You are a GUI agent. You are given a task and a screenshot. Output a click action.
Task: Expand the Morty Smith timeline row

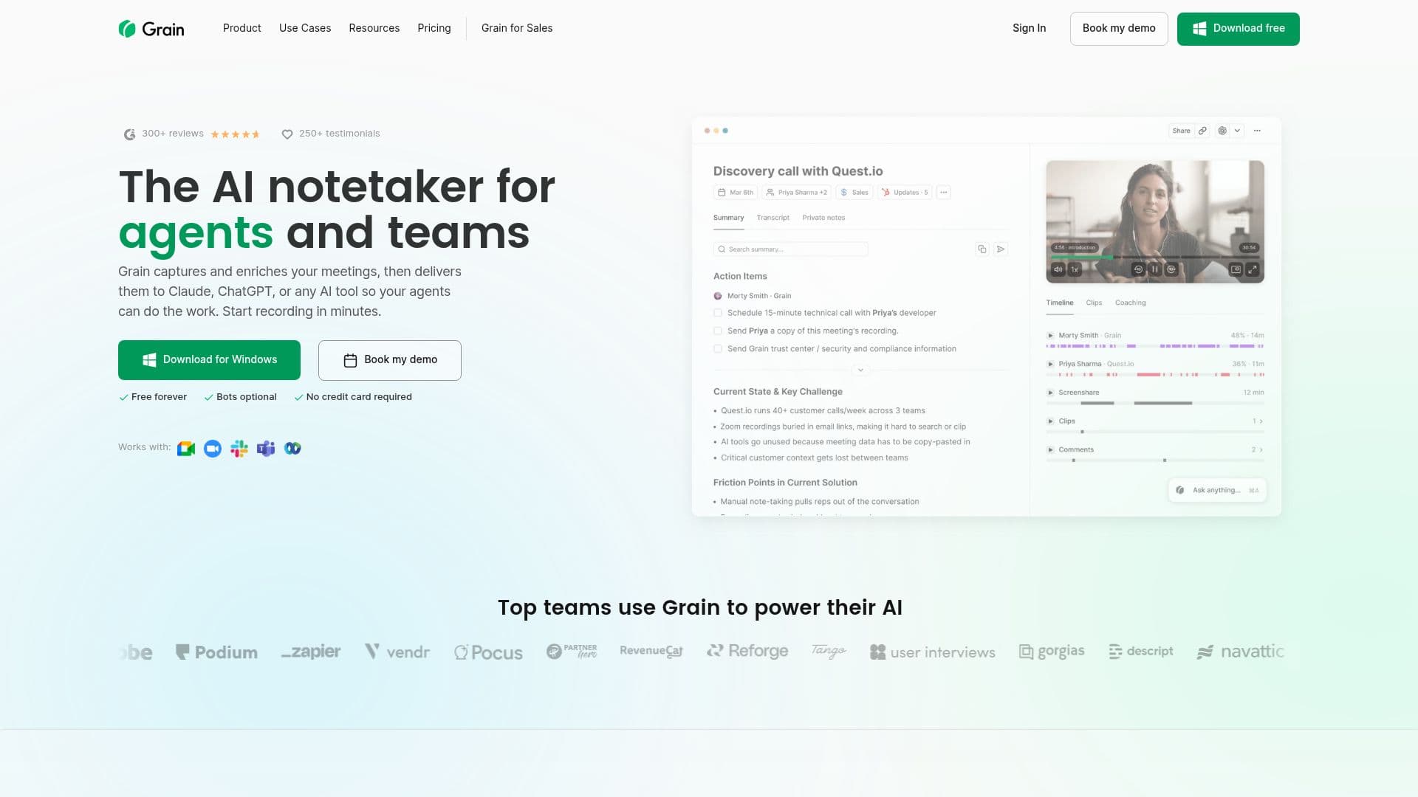(x=1050, y=336)
